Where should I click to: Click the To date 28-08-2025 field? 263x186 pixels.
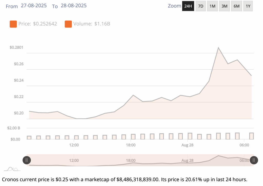click(74, 5)
